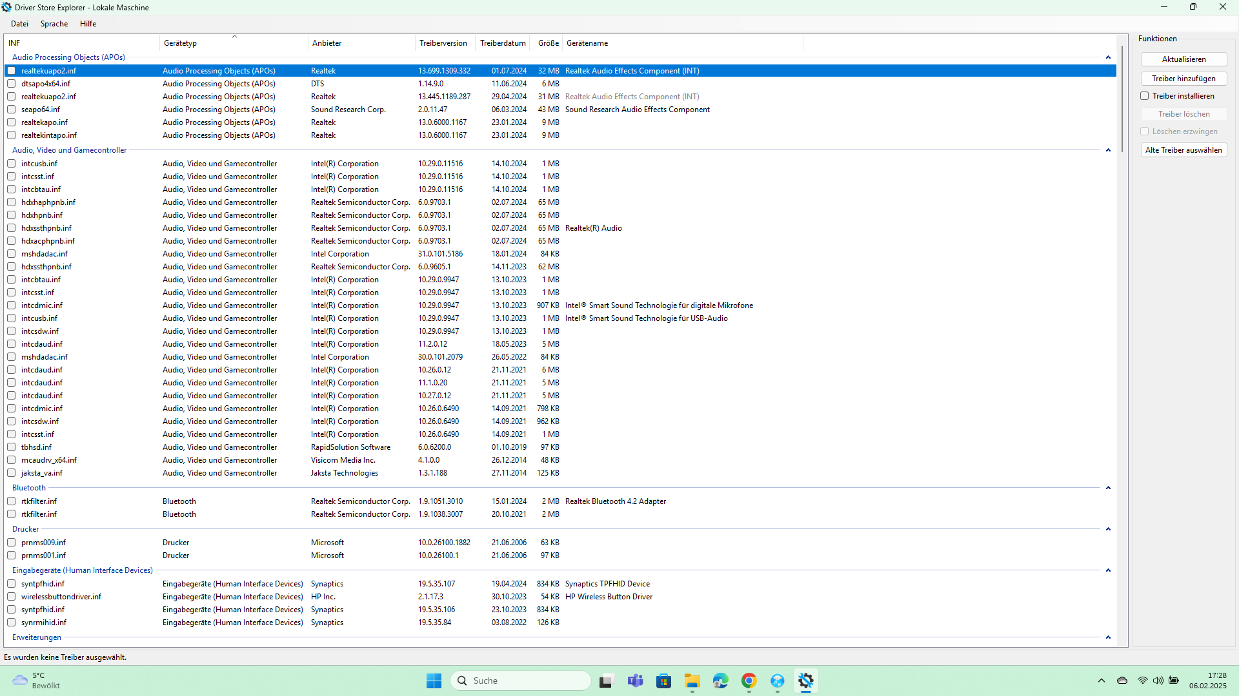Enable the Treiber installieren checkbox
The image size is (1239, 696).
click(1145, 96)
